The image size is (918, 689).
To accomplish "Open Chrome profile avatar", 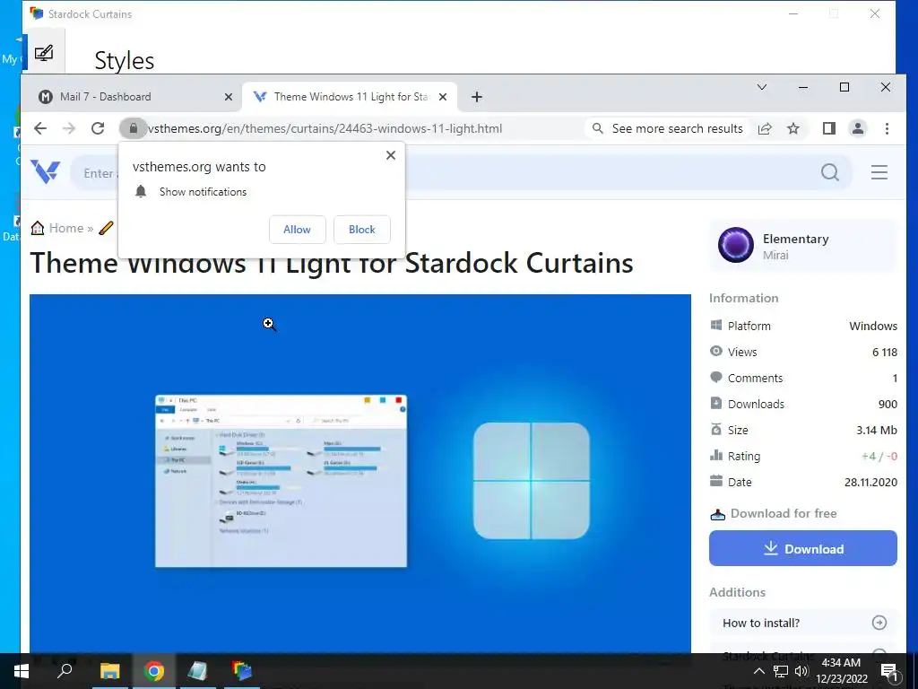I will click(x=858, y=128).
